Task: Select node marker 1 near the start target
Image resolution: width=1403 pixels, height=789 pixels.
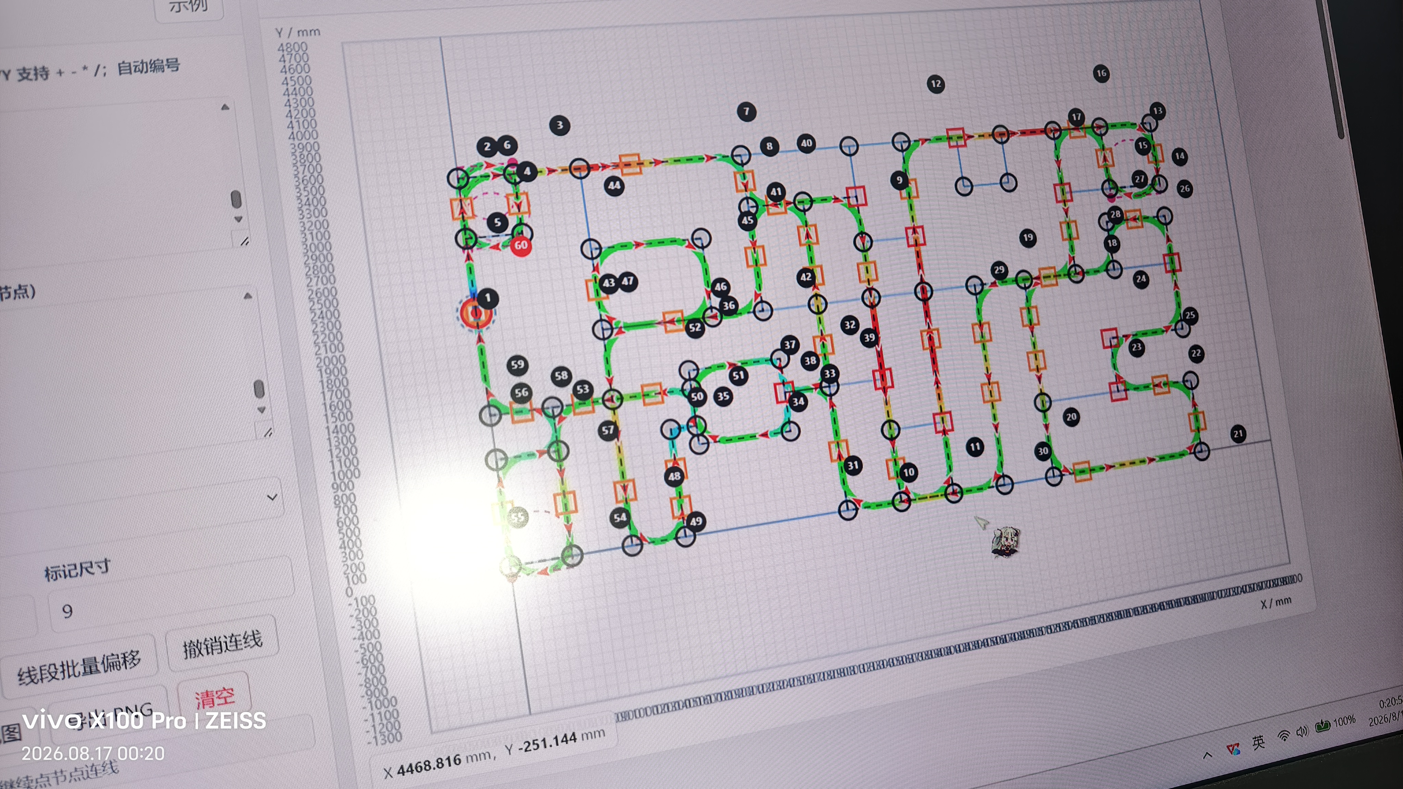Action: pyautogui.click(x=487, y=298)
